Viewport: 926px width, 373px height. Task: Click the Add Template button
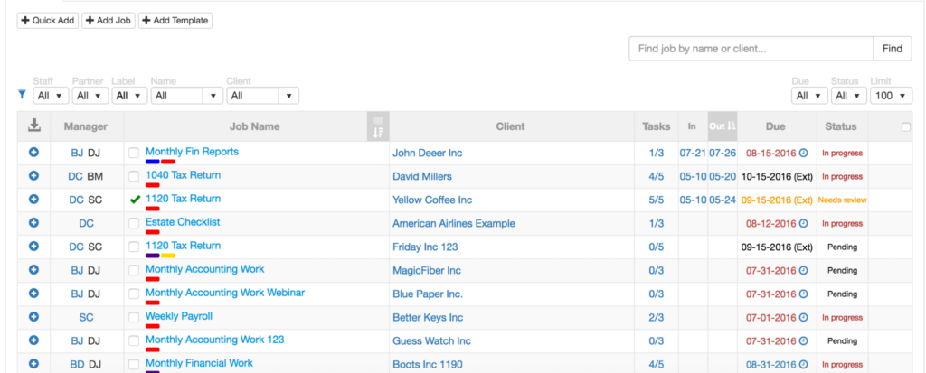pyautogui.click(x=175, y=21)
